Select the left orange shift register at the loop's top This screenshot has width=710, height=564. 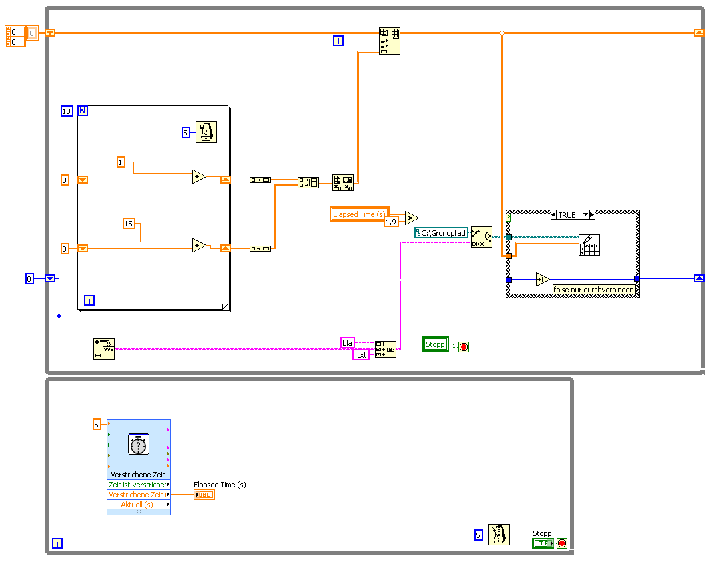point(50,33)
